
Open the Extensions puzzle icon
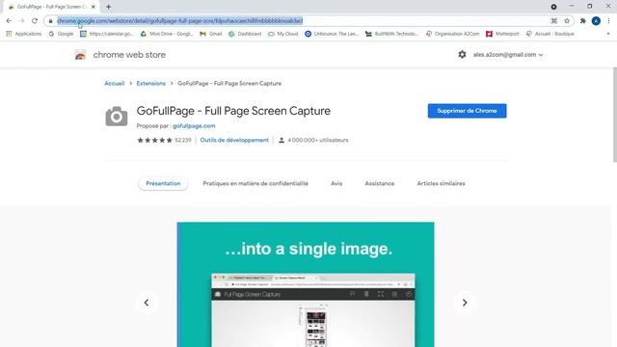point(582,21)
